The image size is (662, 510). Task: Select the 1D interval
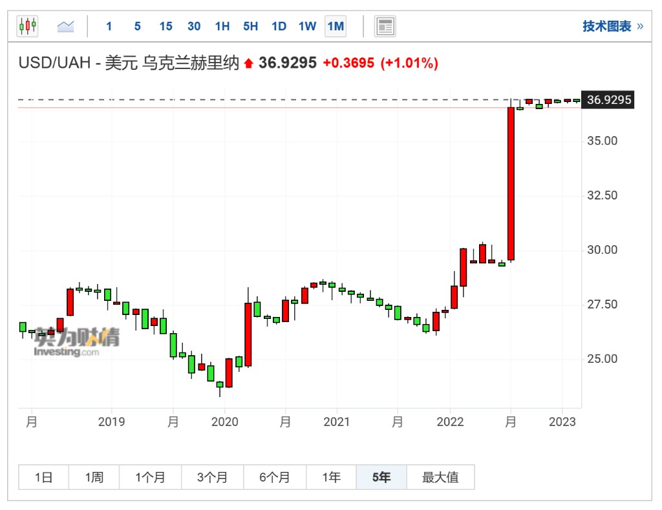coord(279,26)
